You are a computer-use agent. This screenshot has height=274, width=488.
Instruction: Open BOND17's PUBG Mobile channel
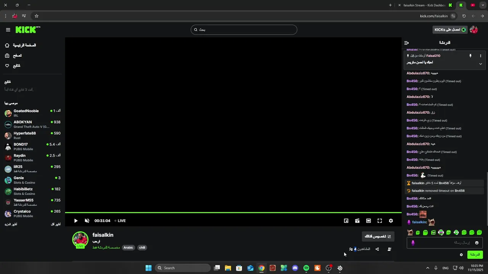32,147
